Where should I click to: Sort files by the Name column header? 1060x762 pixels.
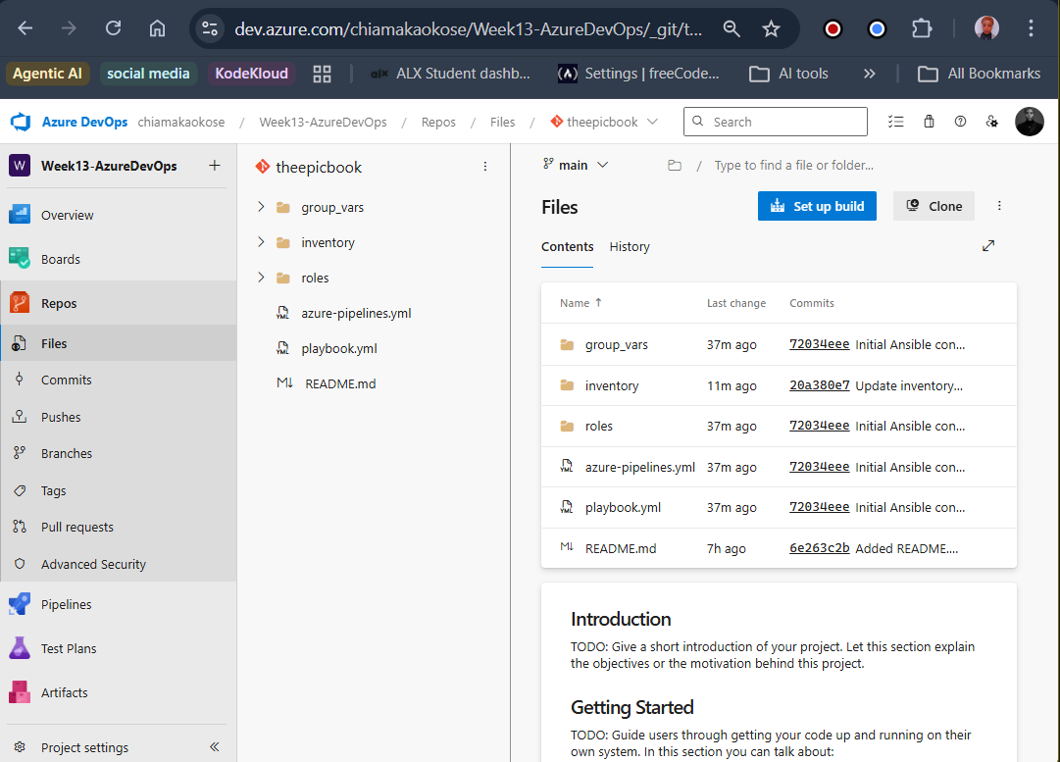click(x=580, y=303)
